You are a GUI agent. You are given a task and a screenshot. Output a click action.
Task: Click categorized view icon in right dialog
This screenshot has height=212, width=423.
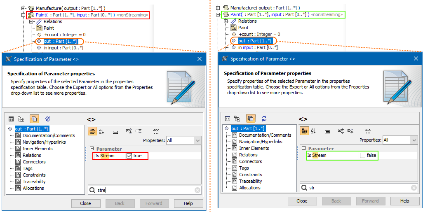[x=304, y=131]
